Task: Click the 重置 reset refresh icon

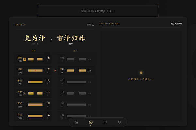Action: 93,25
